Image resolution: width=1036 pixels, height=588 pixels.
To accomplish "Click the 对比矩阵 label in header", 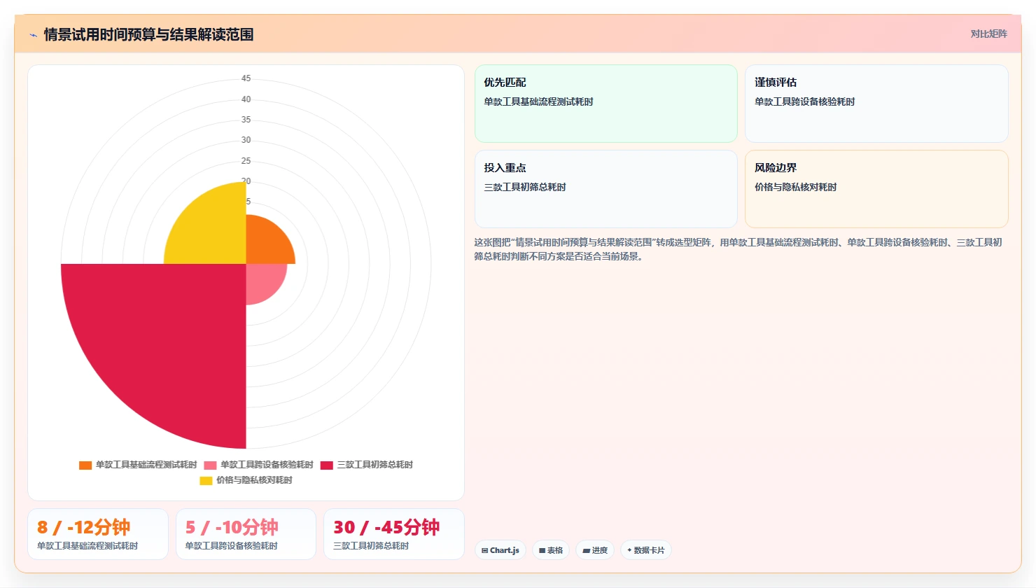I will 988,34.
